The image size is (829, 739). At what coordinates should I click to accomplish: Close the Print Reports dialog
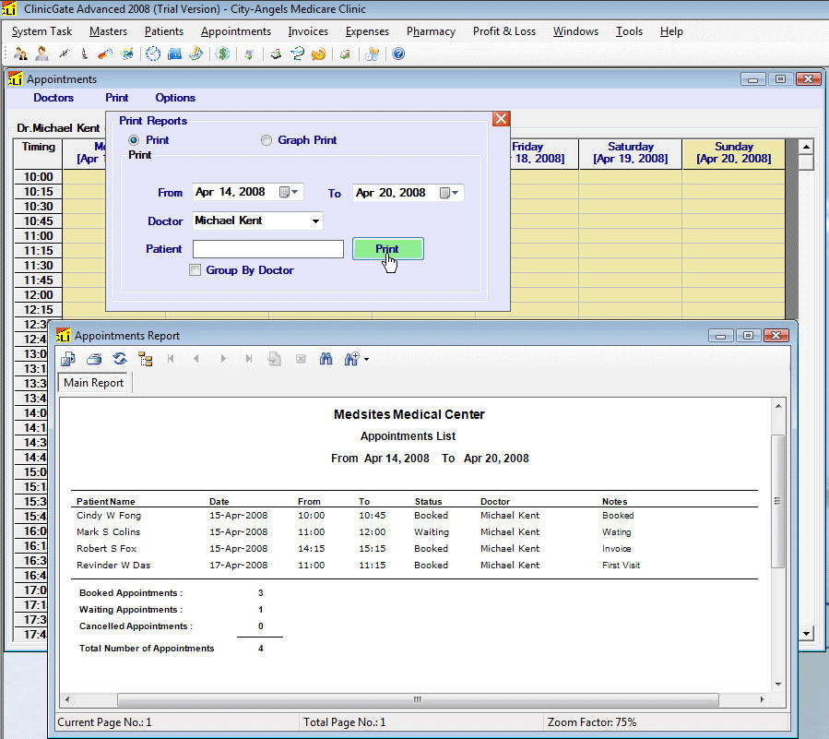[502, 118]
